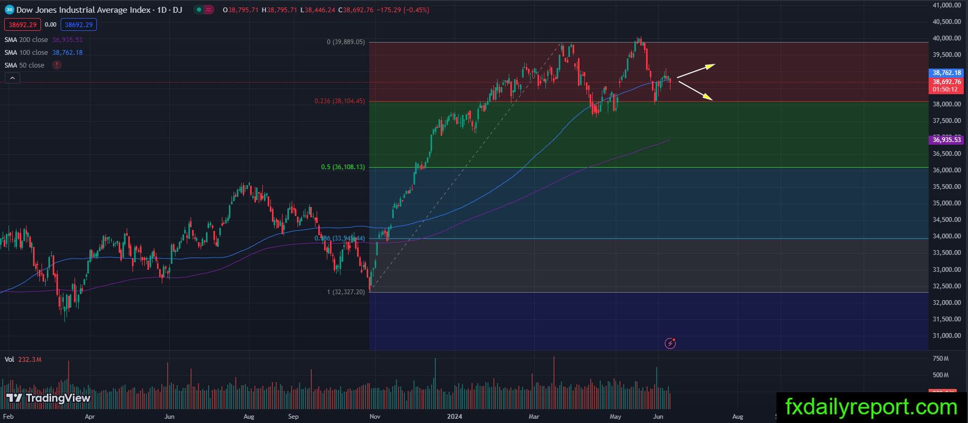Click the 2024 label on the time axis

(454, 417)
